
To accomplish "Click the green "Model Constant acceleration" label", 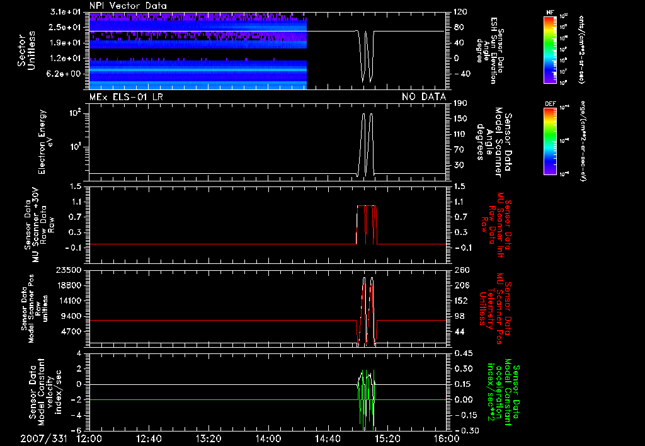I will [x=503, y=392].
